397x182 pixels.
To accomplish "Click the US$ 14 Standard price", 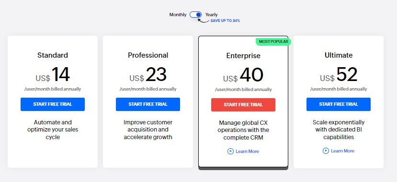I will [53, 75].
